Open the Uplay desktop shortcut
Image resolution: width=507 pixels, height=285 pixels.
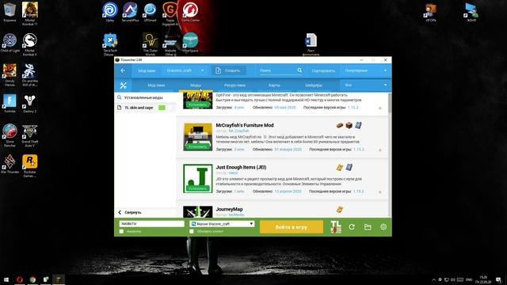pyautogui.click(x=110, y=12)
